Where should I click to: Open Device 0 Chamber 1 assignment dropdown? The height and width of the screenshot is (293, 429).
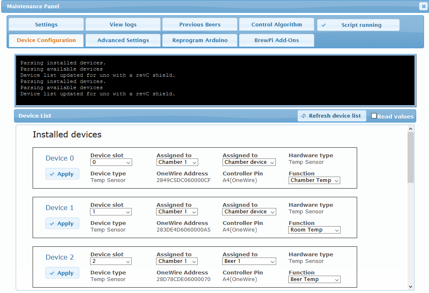[177, 162]
